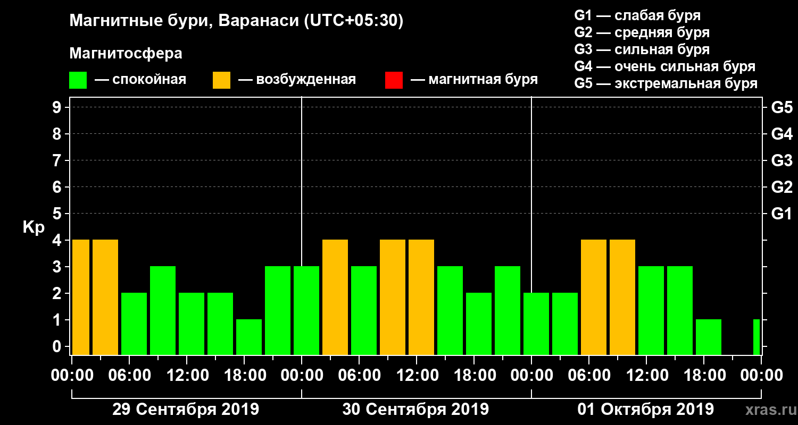Click the green 06:00–09:00 bar on 29 Сентября
This screenshot has height=425, width=798.
pos(134,324)
